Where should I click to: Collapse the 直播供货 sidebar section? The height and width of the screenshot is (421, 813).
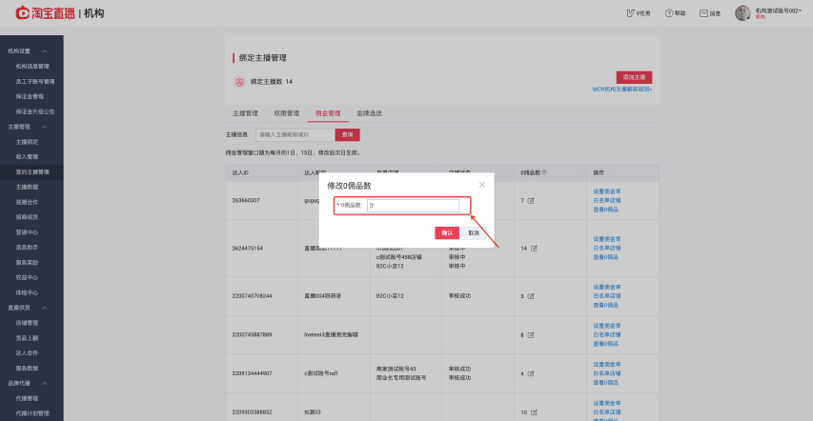pyautogui.click(x=45, y=308)
